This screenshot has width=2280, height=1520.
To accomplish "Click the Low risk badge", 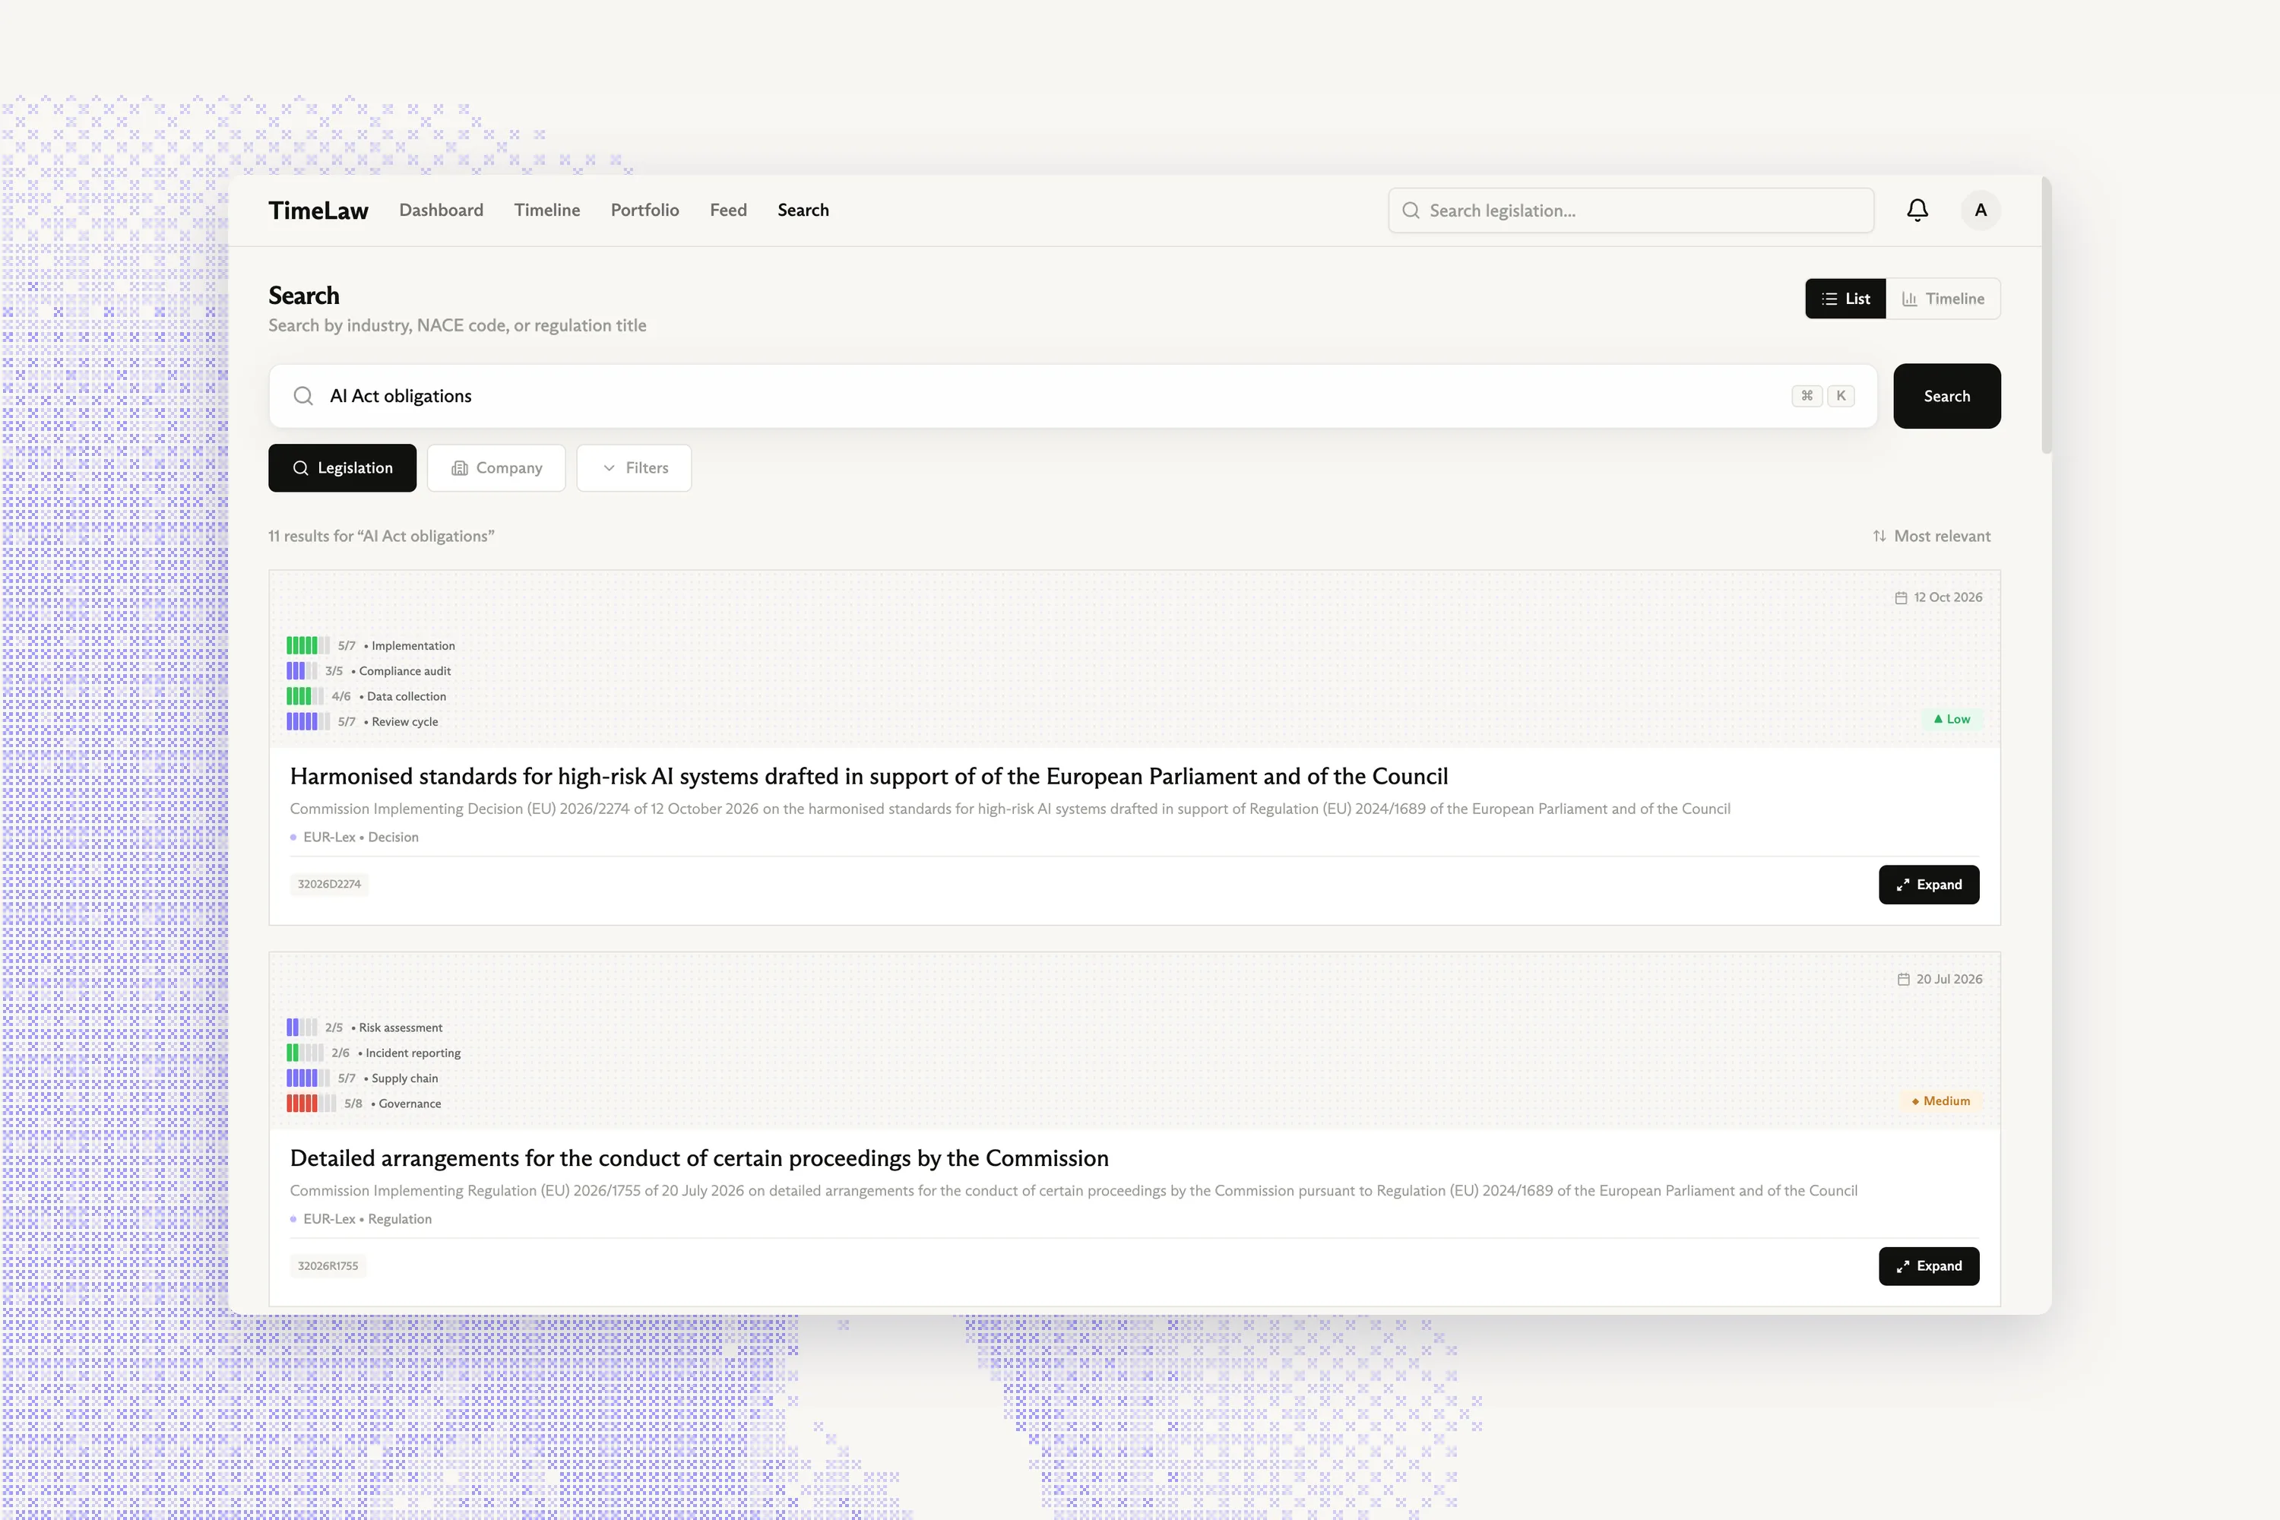I will (x=1952, y=719).
